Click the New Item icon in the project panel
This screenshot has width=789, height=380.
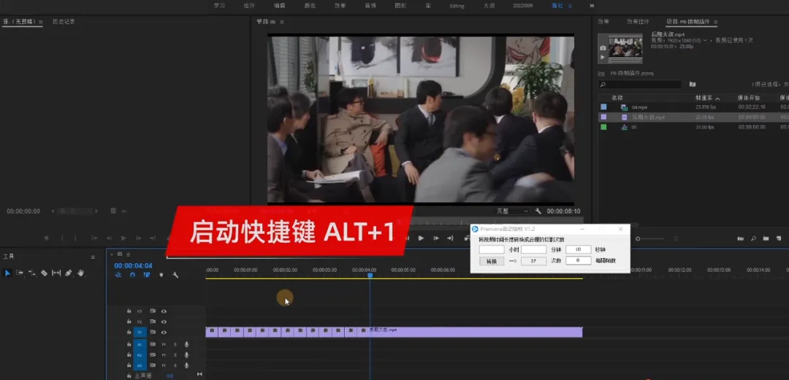[x=779, y=238]
